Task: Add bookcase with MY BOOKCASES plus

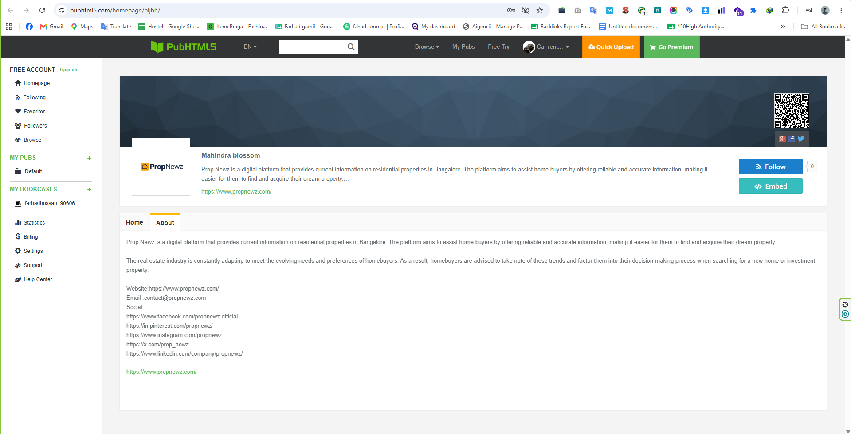Action: [89, 190]
